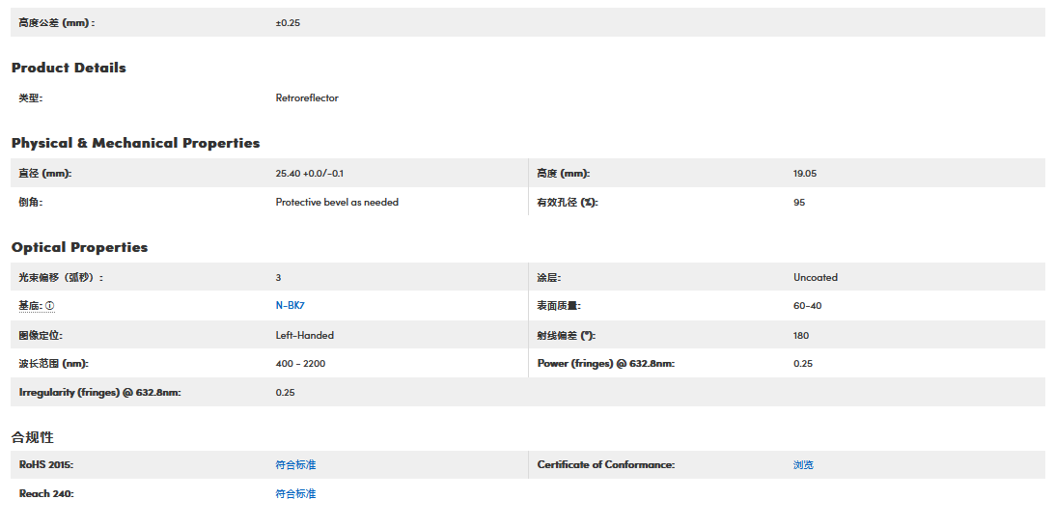The width and height of the screenshot is (1055, 527).
Task: Select the 60-40 surface quality value
Action: [807, 306]
